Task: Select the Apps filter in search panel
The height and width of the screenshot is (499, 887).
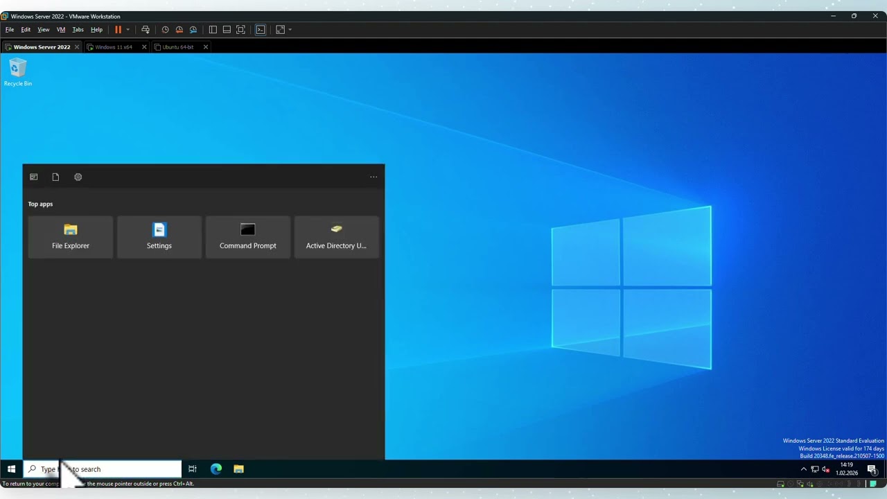Action: [33, 177]
